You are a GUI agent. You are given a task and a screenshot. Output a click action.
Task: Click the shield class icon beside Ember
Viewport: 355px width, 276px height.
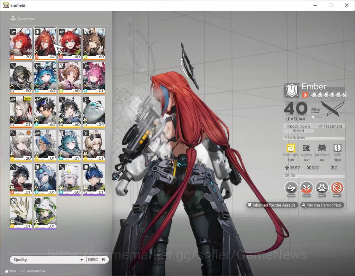pyautogui.click(x=292, y=90)
